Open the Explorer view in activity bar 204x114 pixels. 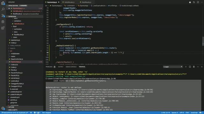click(3, 3)
